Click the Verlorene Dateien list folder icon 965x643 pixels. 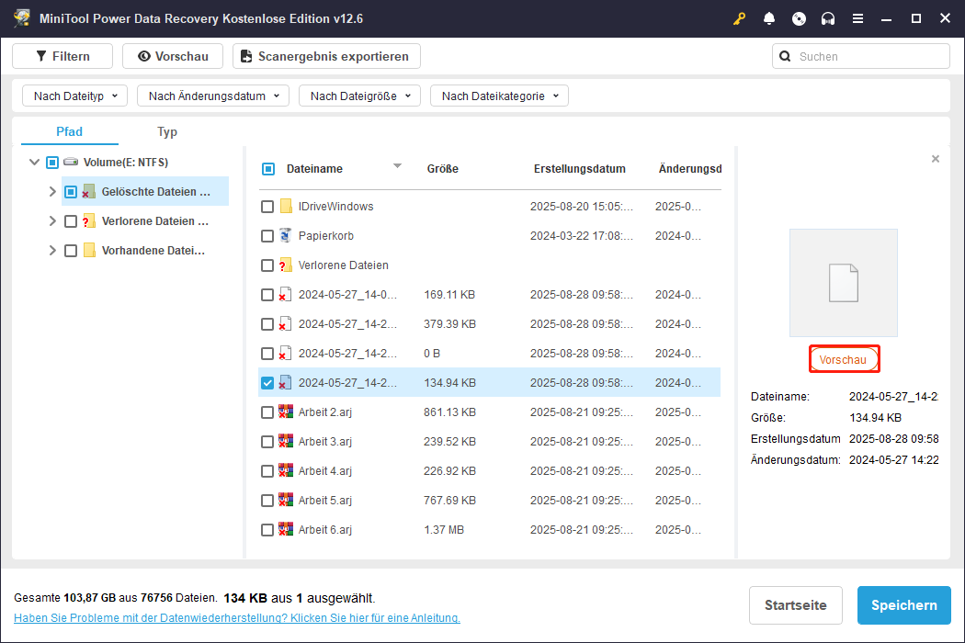[286, 265]
